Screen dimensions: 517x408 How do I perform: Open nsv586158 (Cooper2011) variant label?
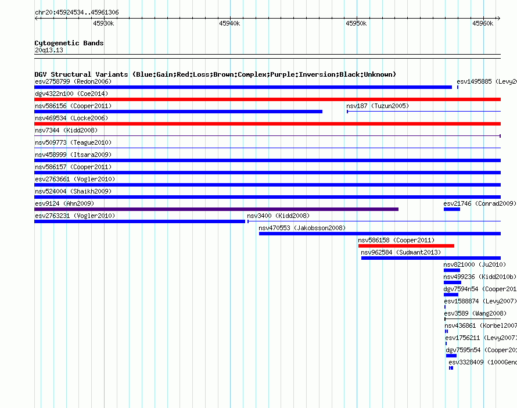(396, 240)
